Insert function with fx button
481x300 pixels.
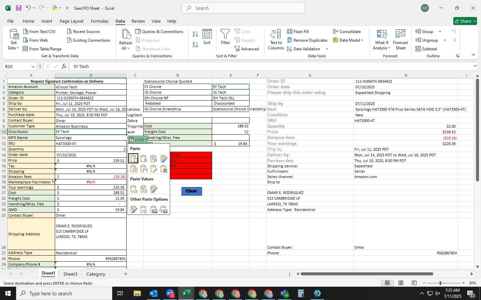(x=64, y=66)
